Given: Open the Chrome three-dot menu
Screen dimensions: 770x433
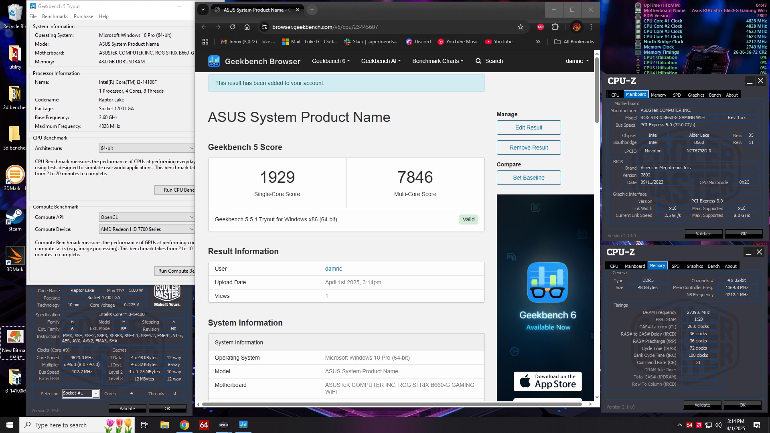Looking at the screenshot, I should [591, 27].
